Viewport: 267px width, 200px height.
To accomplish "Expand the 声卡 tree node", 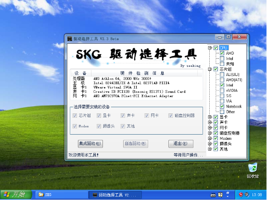I will pos(210,122).
